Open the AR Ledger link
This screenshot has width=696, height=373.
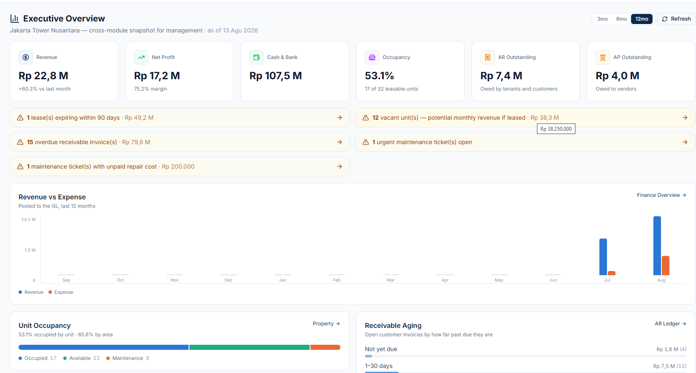coord(671,324)
